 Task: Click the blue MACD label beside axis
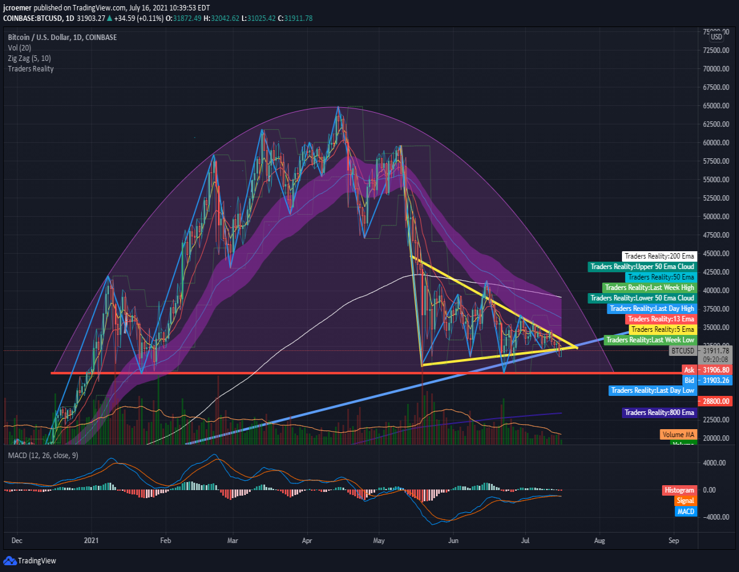point(685,511)
